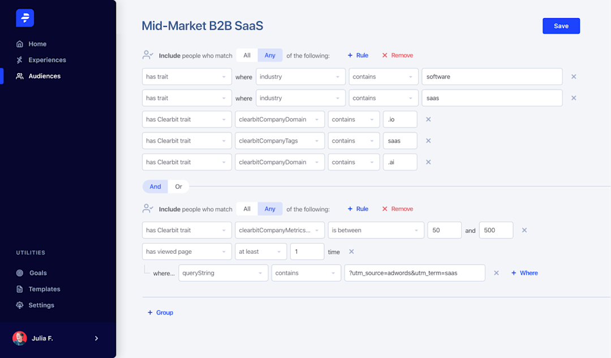
Task: Go to Home in sidebar
Action: tap(37, 44)
